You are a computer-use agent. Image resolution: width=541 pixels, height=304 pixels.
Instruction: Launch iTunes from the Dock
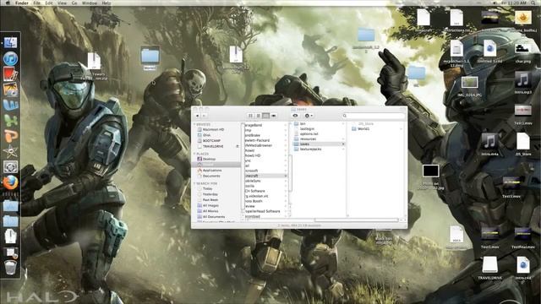(x=11, y=58)
